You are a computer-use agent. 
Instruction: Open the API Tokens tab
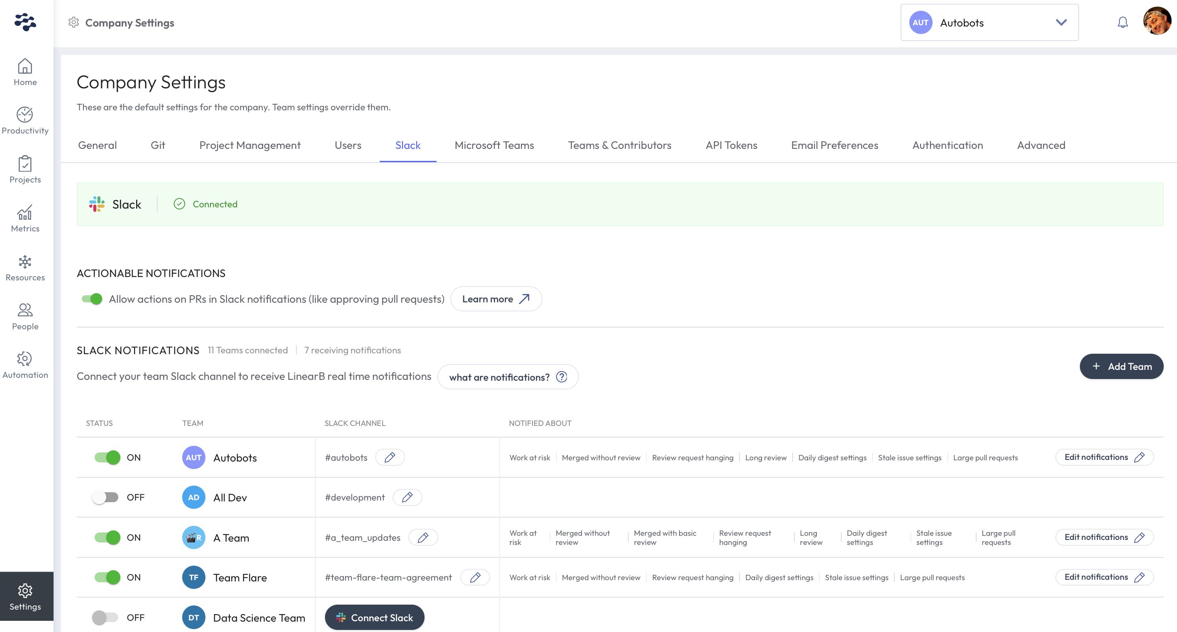point(731,145)
